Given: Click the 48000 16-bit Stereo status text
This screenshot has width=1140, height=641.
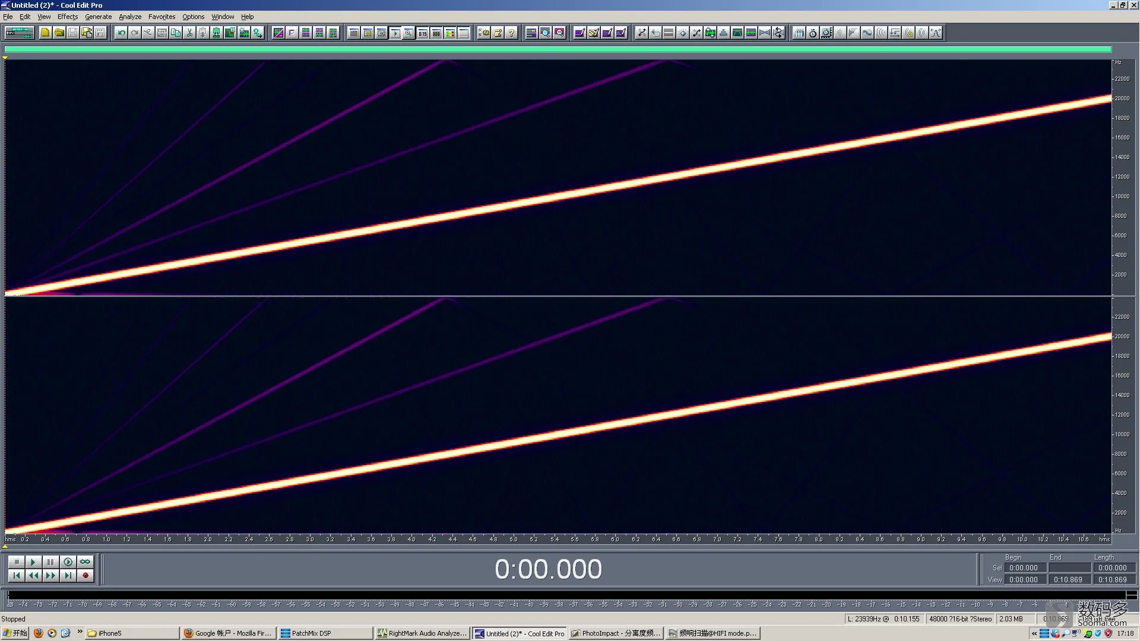Looking at the screenshot, I should click(960, 619).
